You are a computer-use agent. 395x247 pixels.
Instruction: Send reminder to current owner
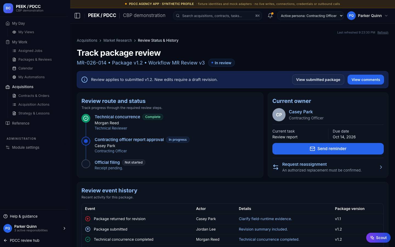pyautogui.click(x=328, y=149)
